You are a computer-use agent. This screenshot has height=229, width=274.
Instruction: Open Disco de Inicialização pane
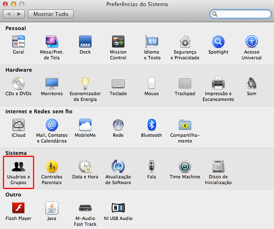pos(218,167)
